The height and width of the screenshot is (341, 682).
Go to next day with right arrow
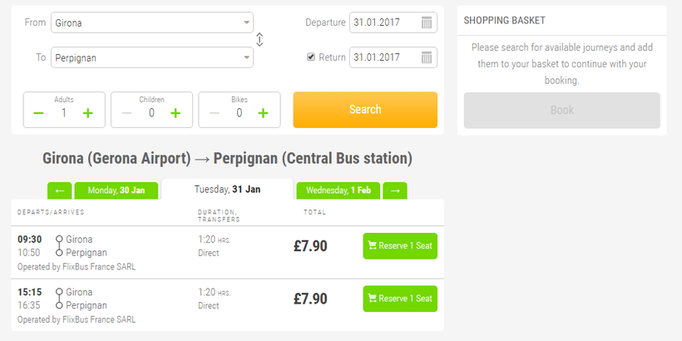point(395,190)
